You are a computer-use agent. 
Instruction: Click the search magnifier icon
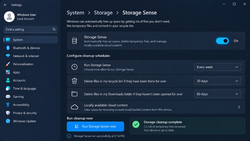(54, 30)
